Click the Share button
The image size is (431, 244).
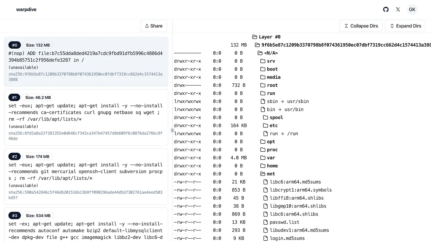(154, 26)
